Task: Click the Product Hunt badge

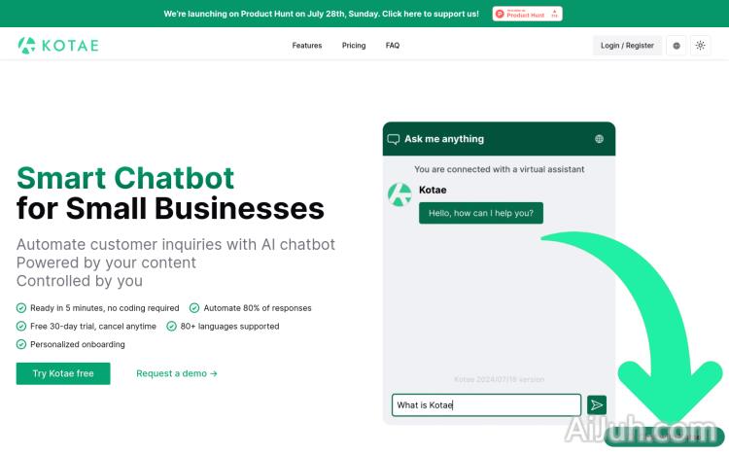Action: point(527,14)
